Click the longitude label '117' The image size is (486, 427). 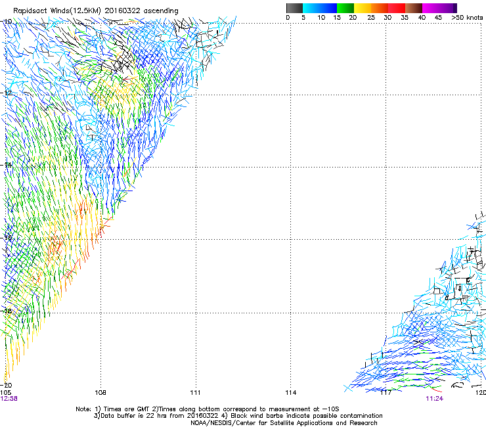[386, 393]
